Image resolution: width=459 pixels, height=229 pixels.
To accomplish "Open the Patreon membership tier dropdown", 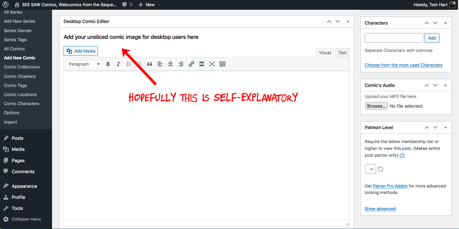I will point(371,169).
